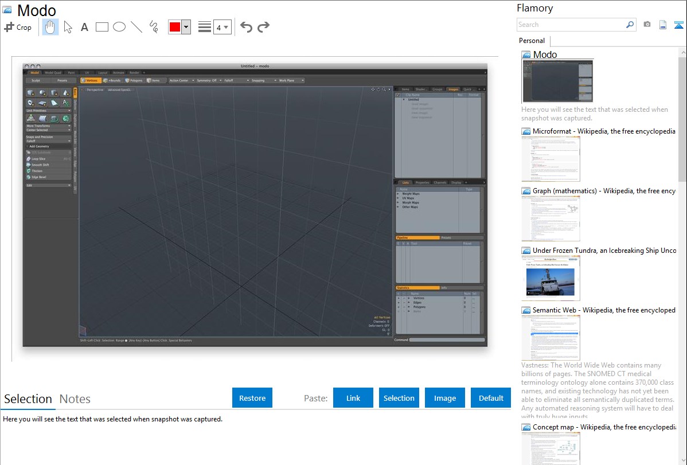Click the sphere primitive icon in Modo
The width and height of the screenshot is (687, 465).
coord(42,92)
